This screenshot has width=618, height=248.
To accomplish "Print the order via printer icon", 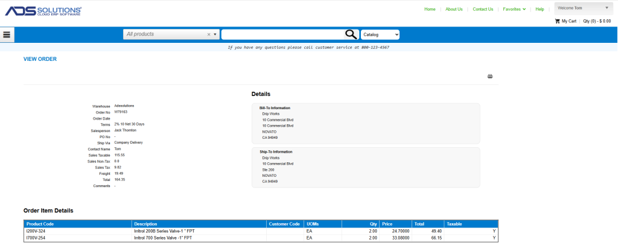I will click(490, 77).
